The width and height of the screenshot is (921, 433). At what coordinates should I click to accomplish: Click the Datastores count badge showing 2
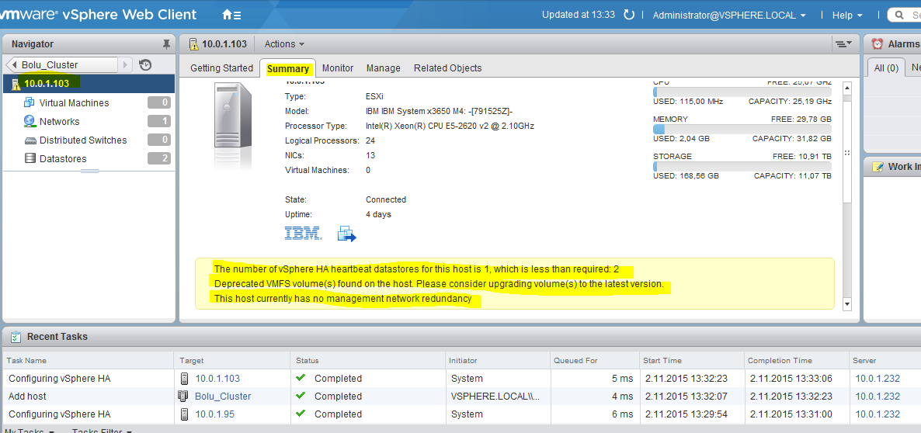[x=159, y=158]
